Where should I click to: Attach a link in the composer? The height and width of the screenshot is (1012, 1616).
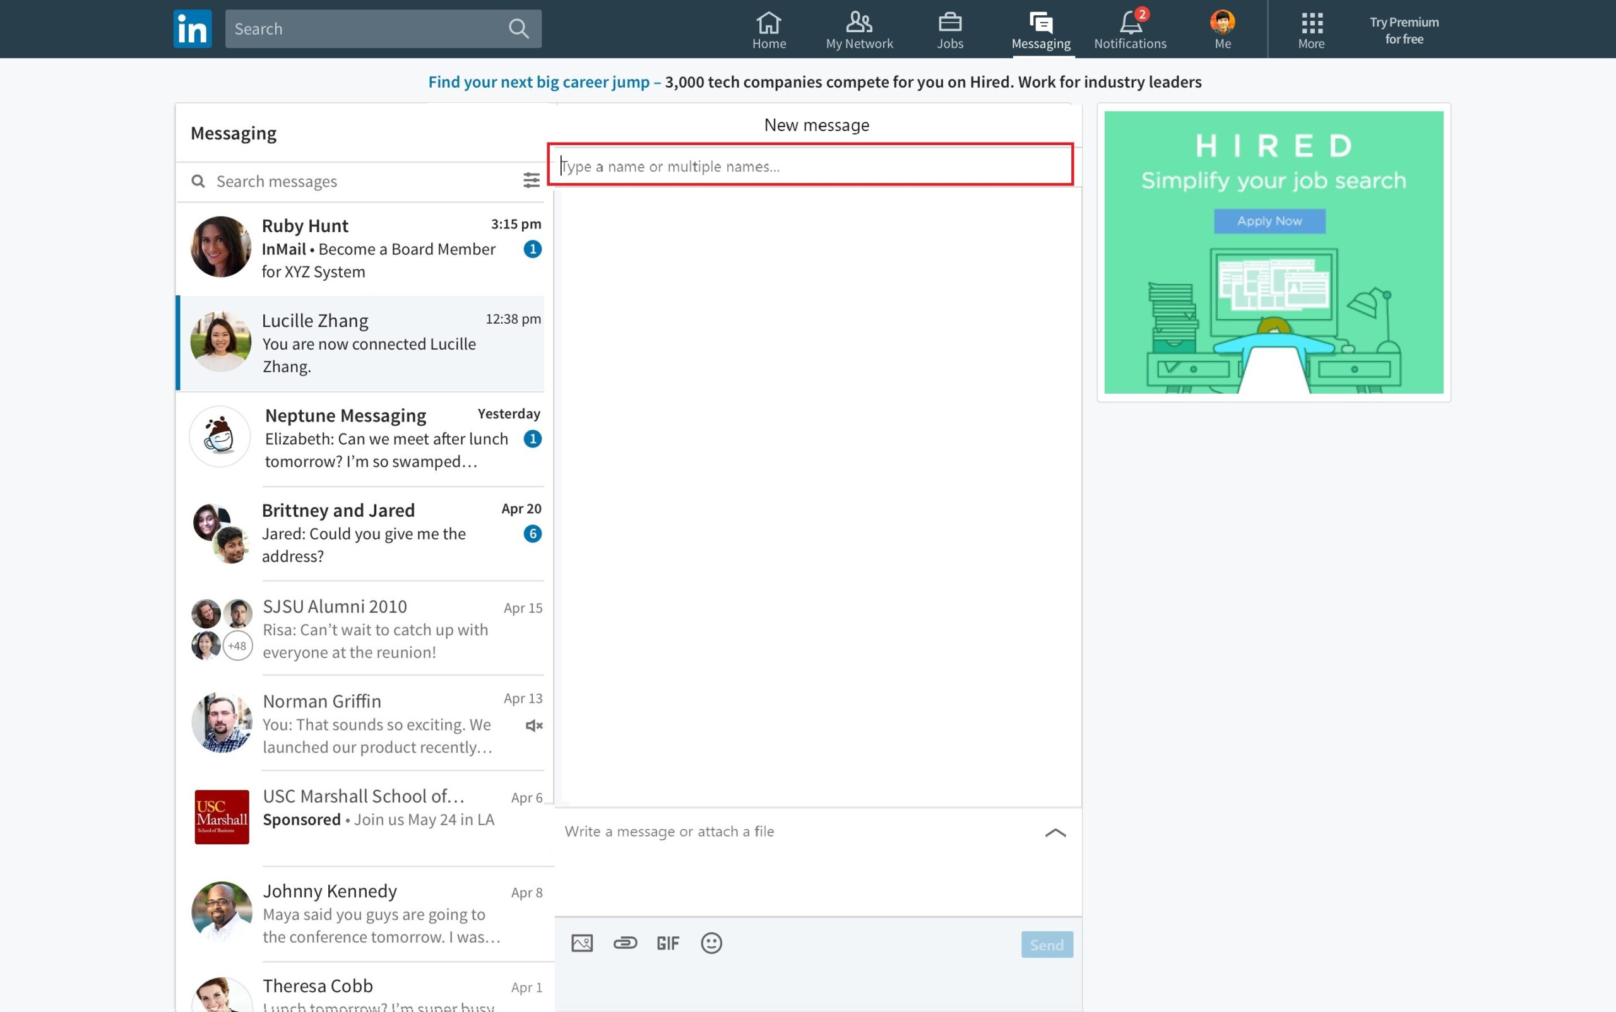pos(625,943)
